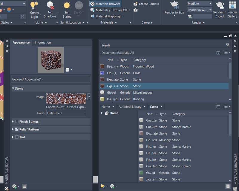Enable the Tint checkbox

17,137
